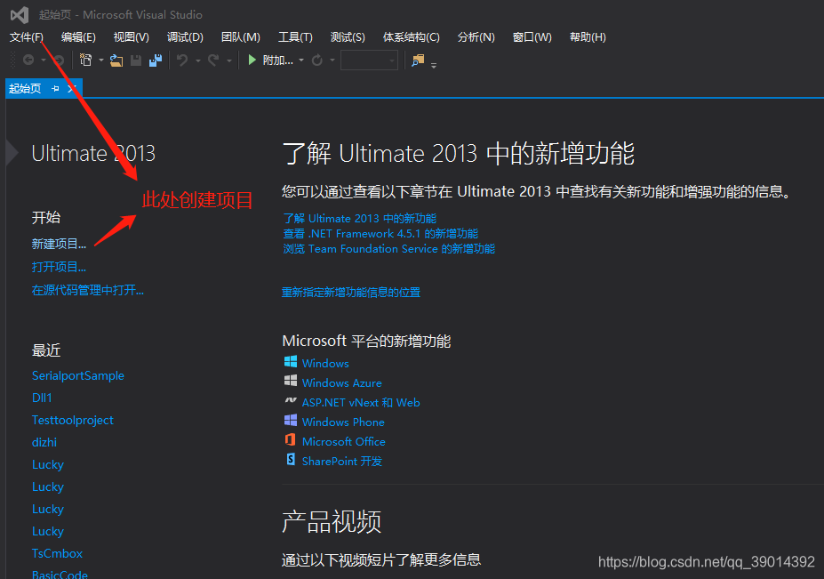Screen dimensions: 824x579
Task: Click the Windows Phone link text
Action: click(343, 422)
